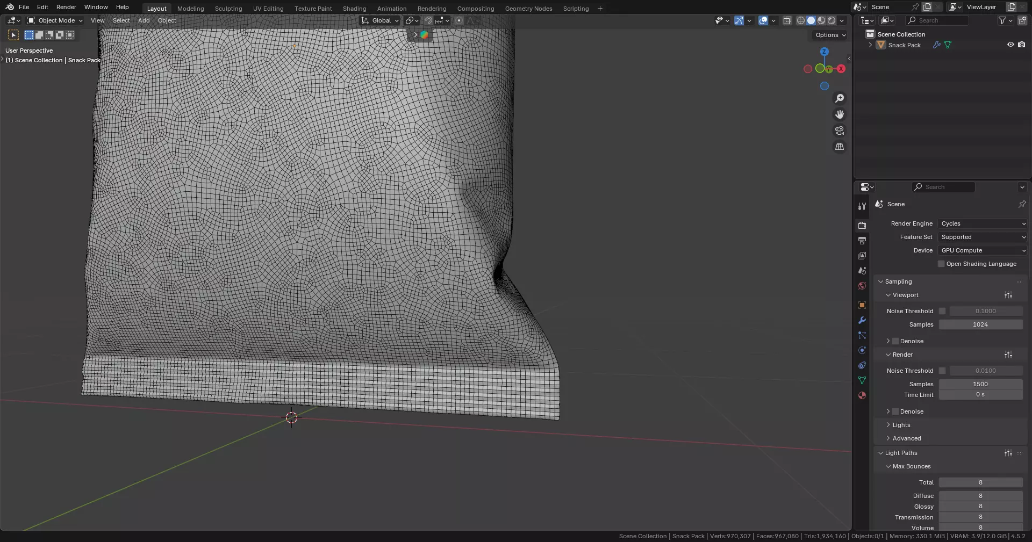
Task: Expand the Advanced subpanel
Action: coord(888,438)
